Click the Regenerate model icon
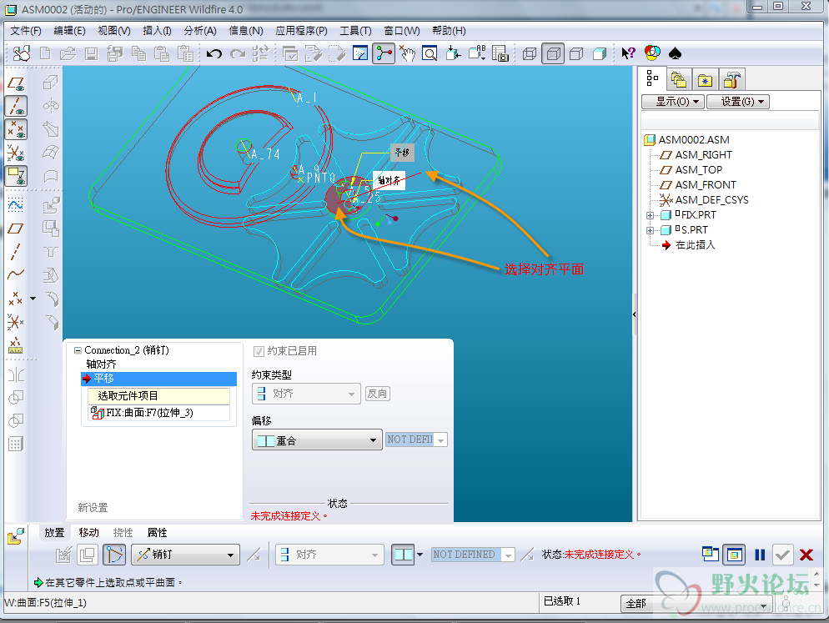829x623 pixels. (261, 53)
